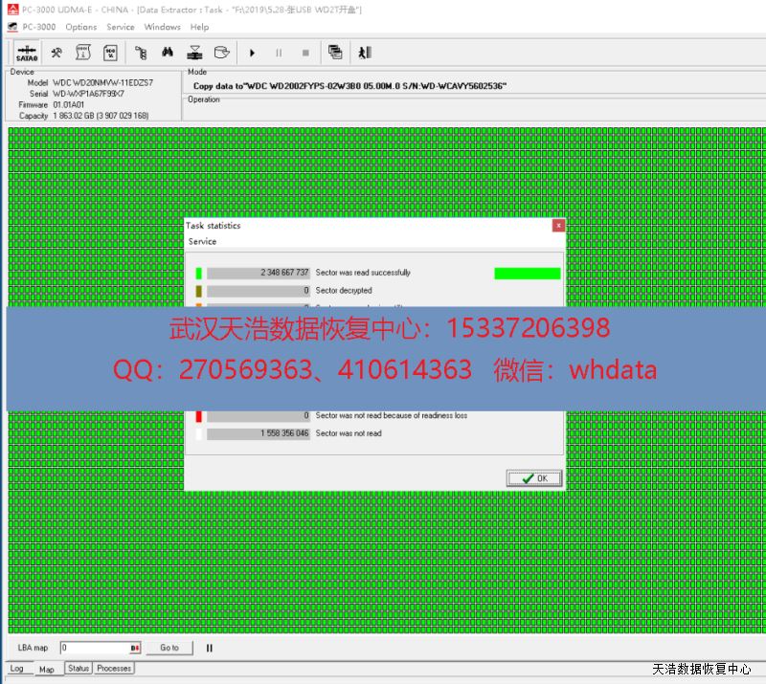Click the 'Sector was read successfully' label
This screenshot has height=684, width=766.
[x=363, y=273]
